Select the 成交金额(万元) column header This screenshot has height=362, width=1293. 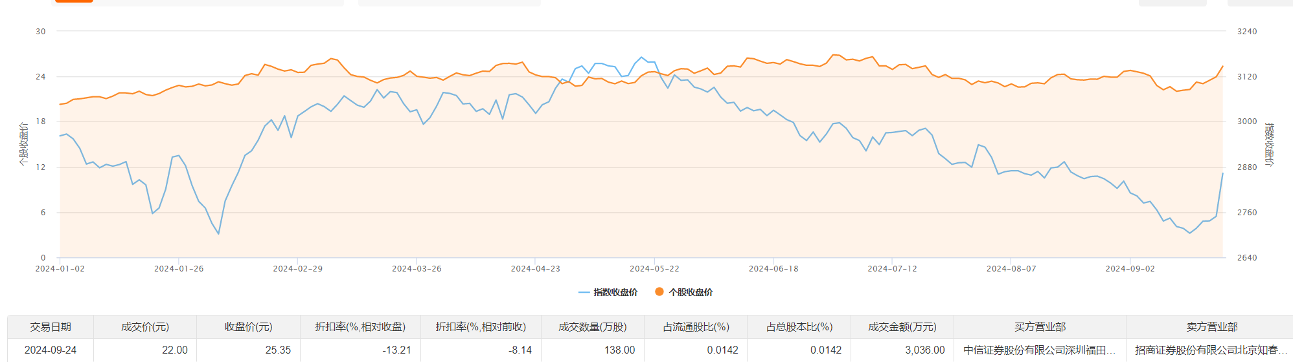click(x=902, y=327)
